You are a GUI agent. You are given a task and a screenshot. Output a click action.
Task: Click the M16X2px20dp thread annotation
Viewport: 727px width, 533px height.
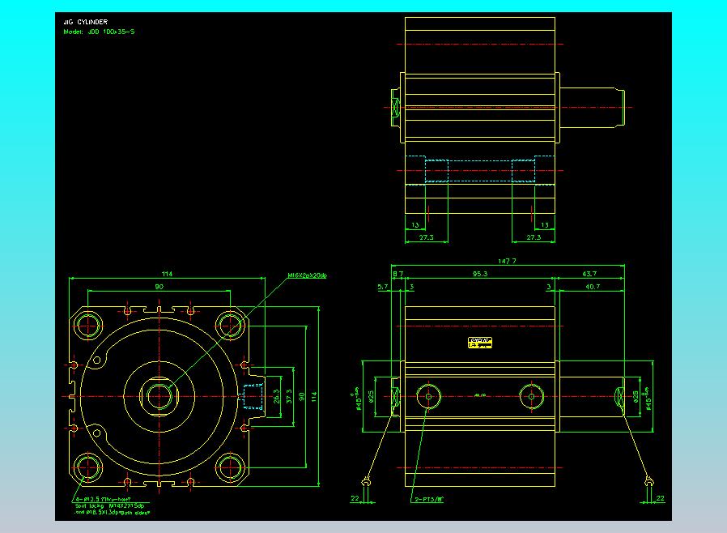(x=307, y=275)
